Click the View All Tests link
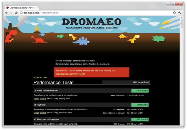This screenshot has width=187, height=130. 40,77
